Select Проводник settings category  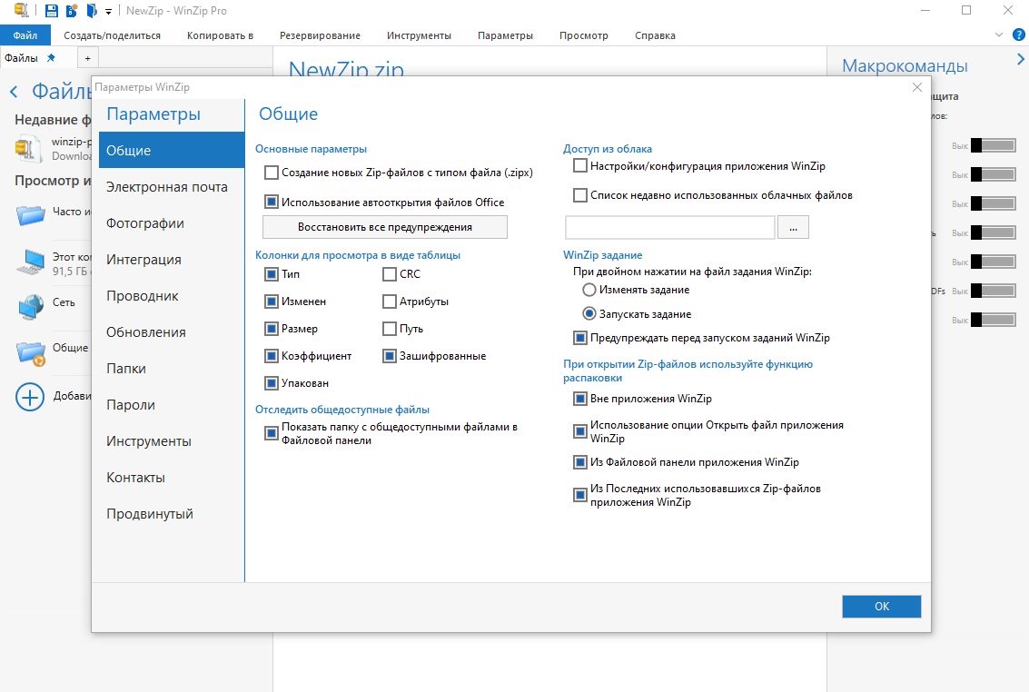pos(172,296)
